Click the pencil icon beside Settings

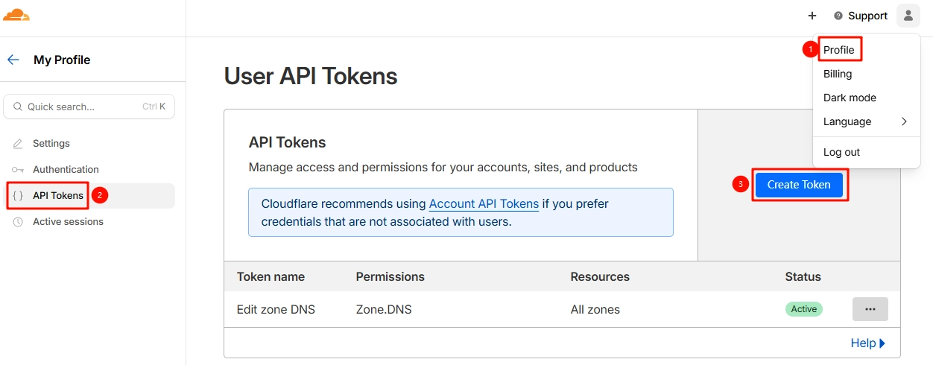[x=18, y=144]
